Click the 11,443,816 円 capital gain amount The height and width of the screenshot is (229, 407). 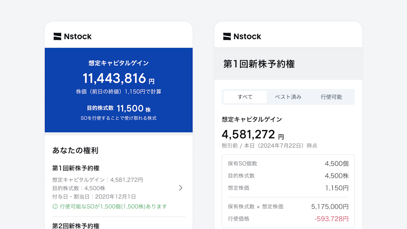(x=118, y=78)
